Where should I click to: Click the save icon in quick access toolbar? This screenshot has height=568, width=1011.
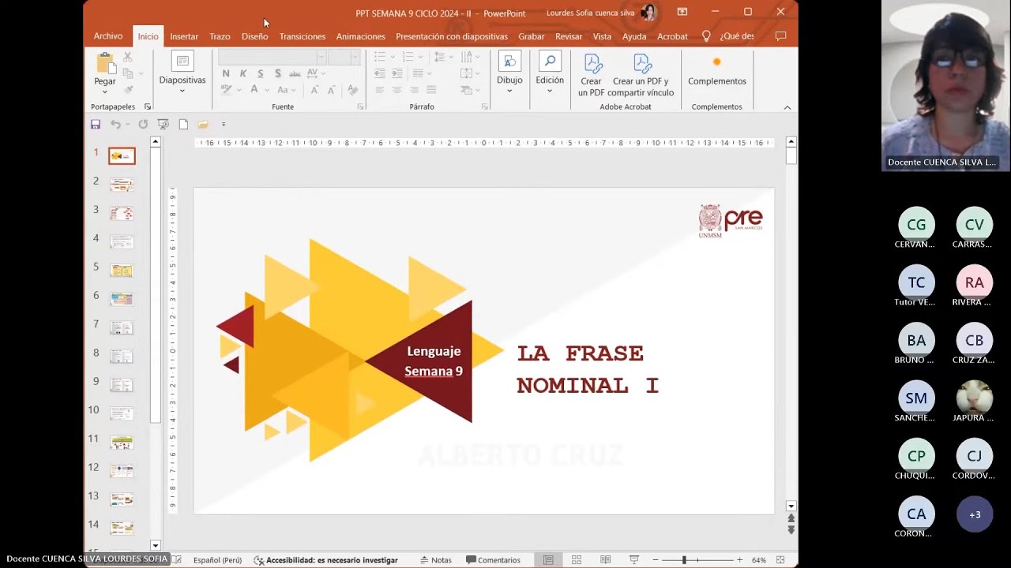[x=96, y=124]
